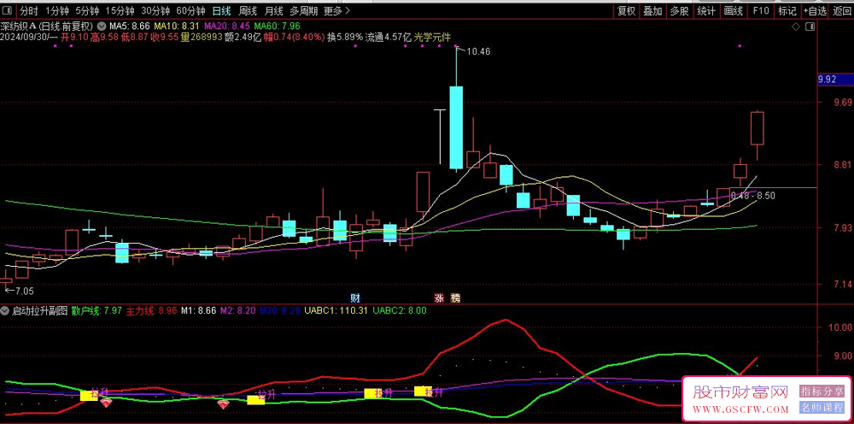Open the 统计 statistics button
The image size is (854, 424).
coord(706,10)
